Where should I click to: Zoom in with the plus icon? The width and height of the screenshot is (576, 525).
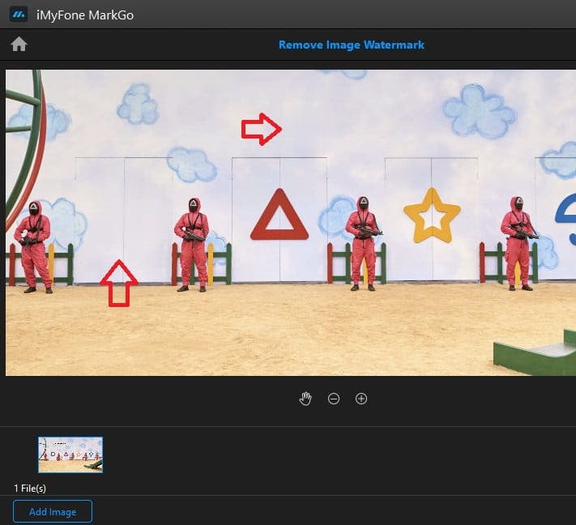[x=361, y=399]
